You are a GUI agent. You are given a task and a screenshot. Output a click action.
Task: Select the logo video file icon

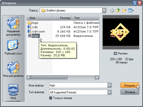(30, 36)
